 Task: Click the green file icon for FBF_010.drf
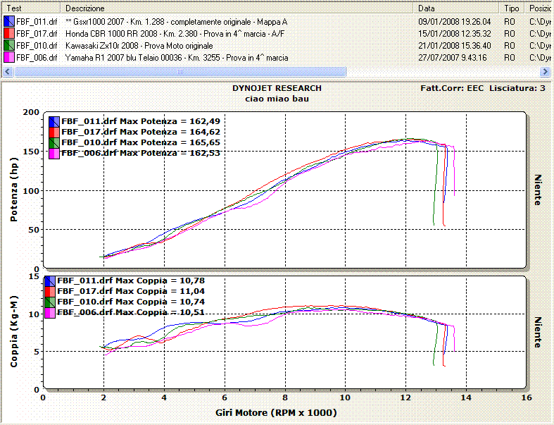9,46
